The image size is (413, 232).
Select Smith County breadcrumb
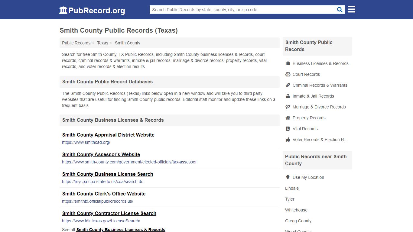pyautogui.click(x=128, y=43)
